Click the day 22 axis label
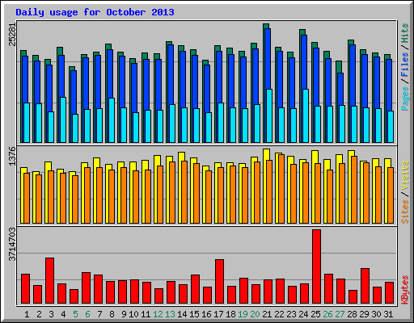This screenshot has width=414, height=323. pyautogui.click(x=279, y=314)
